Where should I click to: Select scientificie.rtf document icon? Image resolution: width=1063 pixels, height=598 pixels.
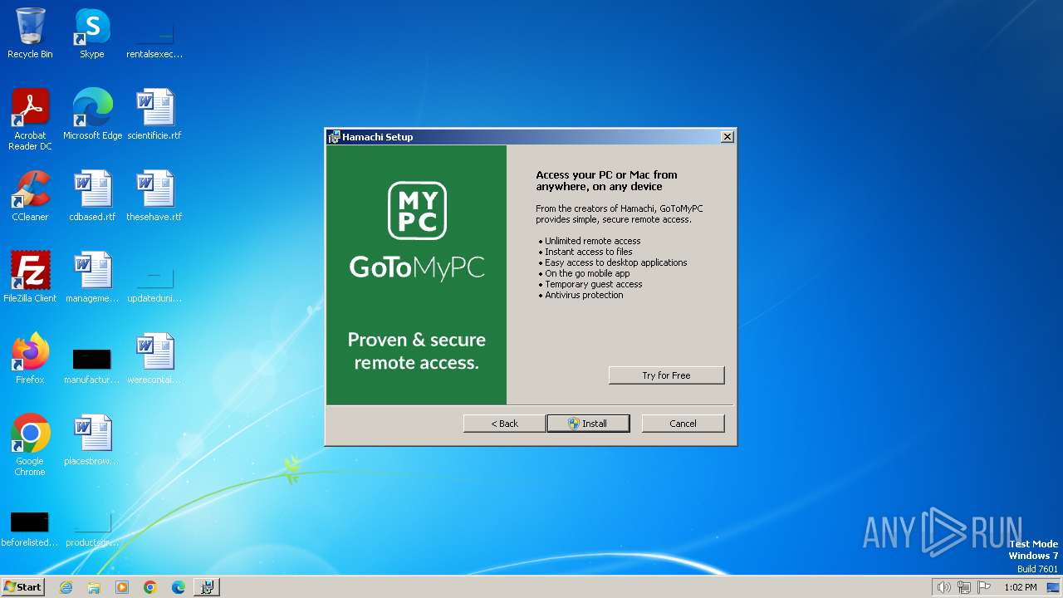[x=154, y=115]
